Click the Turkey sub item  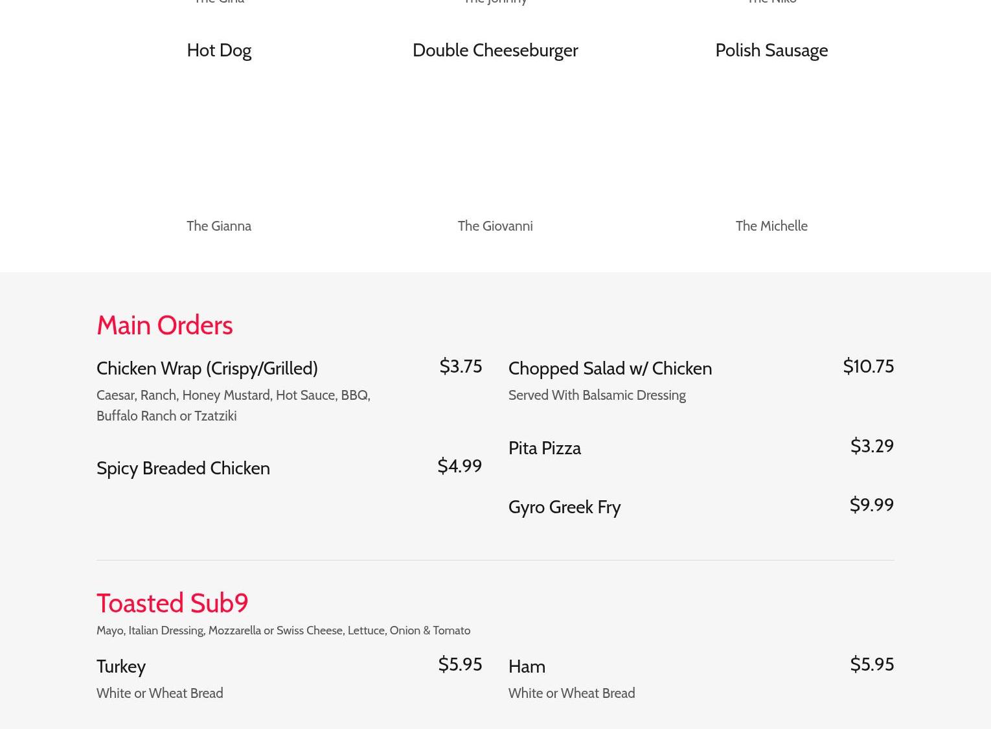coord(121,666)
